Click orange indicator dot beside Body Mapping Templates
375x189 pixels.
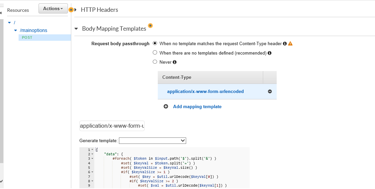pos(150,26)
